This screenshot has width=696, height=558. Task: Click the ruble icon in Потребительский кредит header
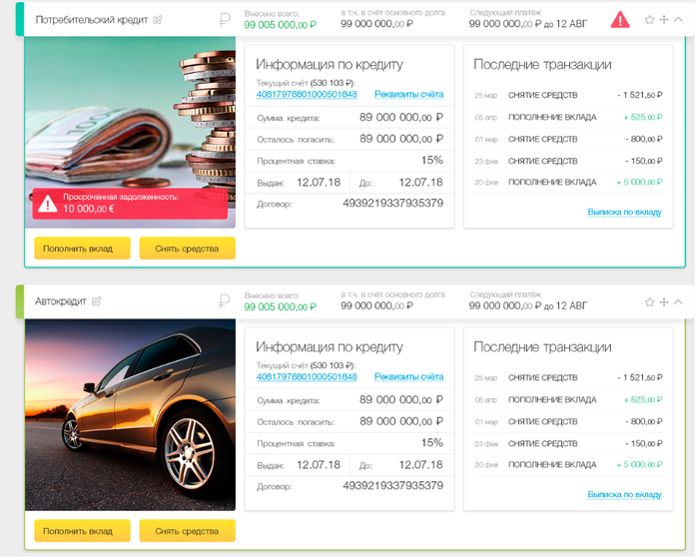click(x=225, y=20)
